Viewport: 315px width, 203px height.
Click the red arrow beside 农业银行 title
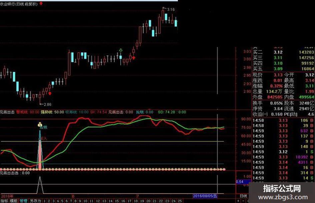click(x=41, y=3)
